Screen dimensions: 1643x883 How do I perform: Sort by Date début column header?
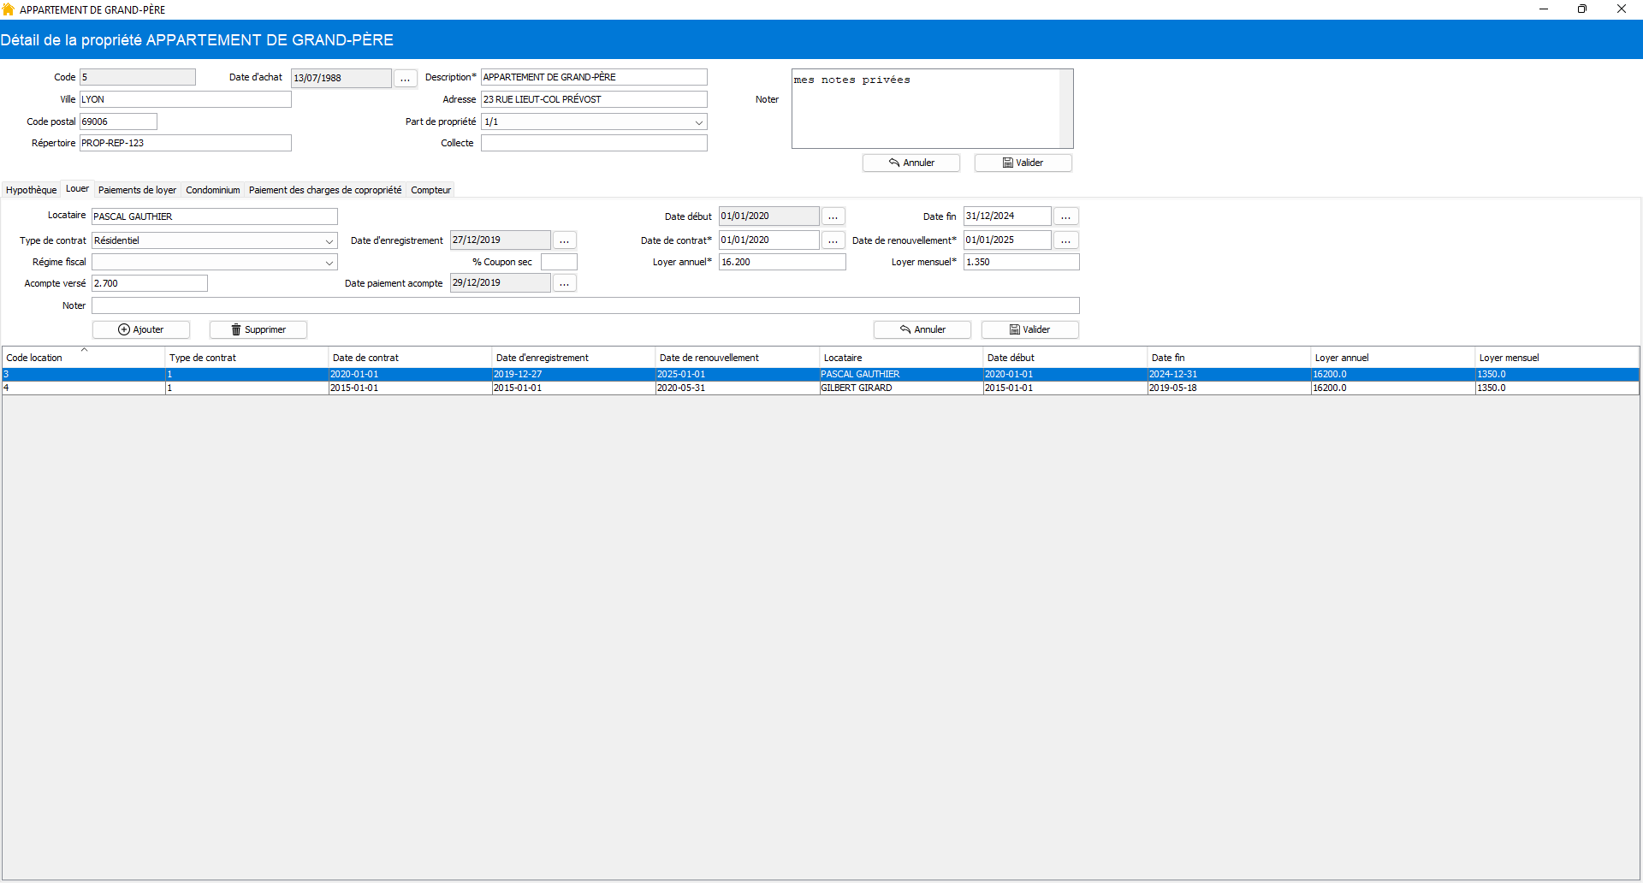pos(1065,358)
